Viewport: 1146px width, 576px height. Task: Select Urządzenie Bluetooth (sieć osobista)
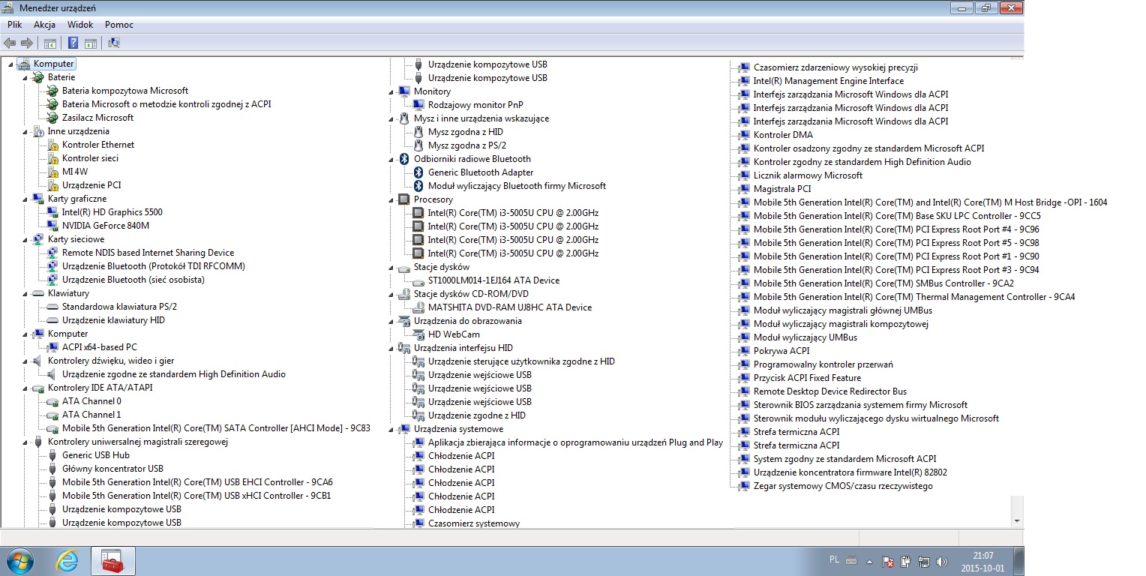133,280
